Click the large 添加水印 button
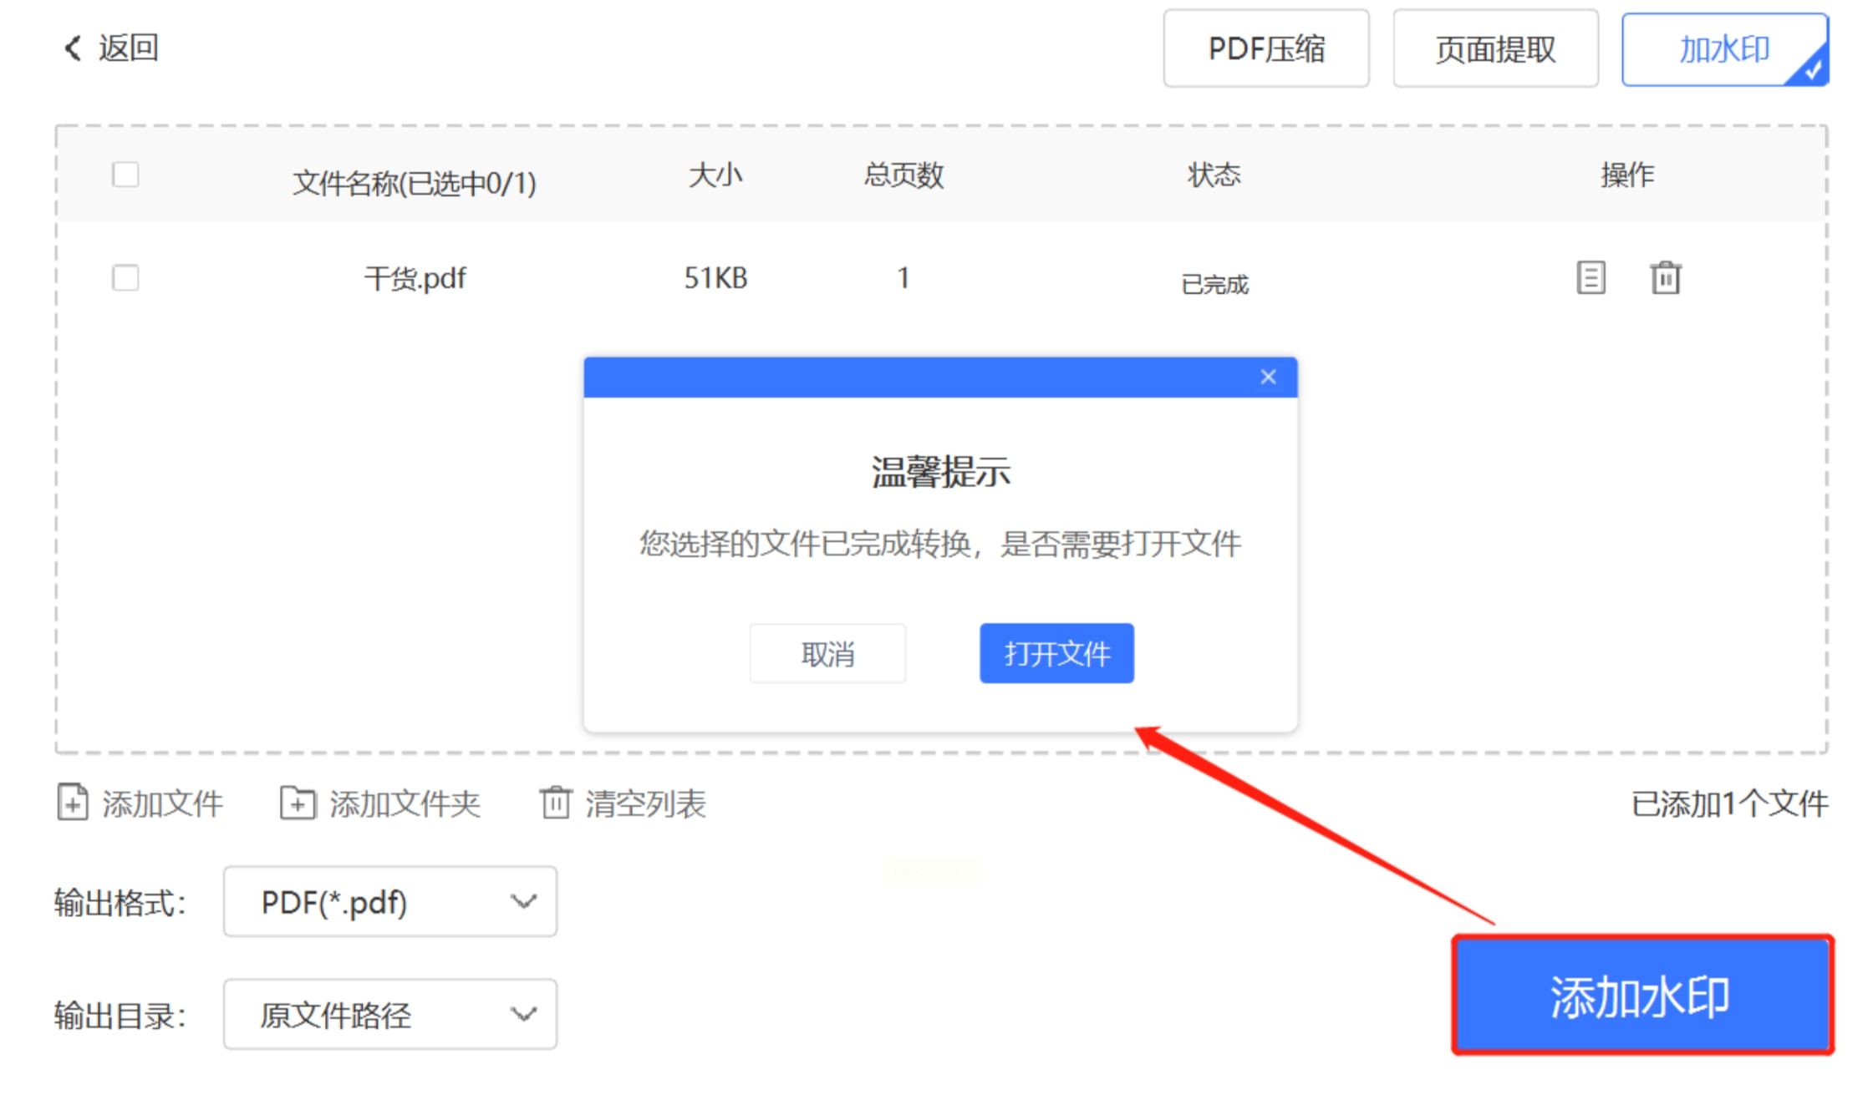The height and width of the screenshot is (1100, 1868). [1641, 995]
